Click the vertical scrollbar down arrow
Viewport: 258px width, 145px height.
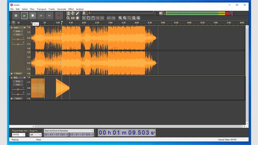tap(247, 124)
